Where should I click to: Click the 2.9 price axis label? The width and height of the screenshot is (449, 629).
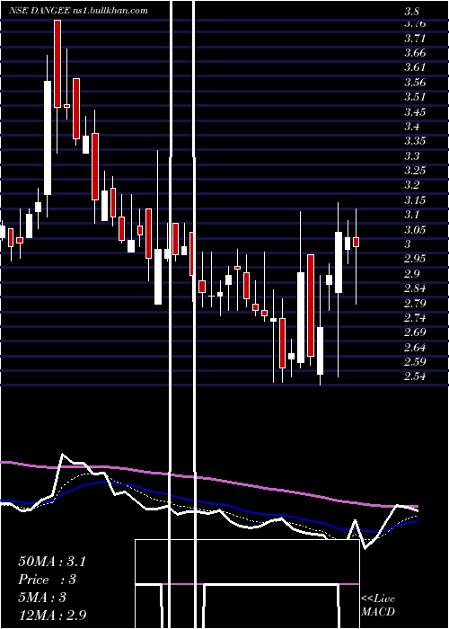click(411, 274)
